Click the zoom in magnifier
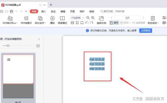Viewport: 167px width, 103px height. tap(93, 18)
